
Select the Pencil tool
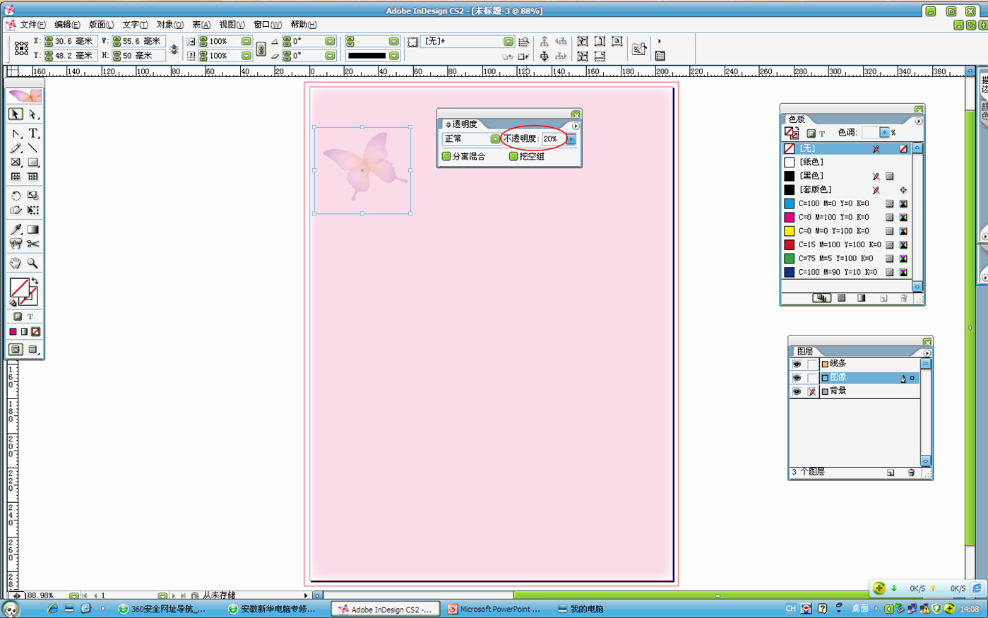coord(16,148)
